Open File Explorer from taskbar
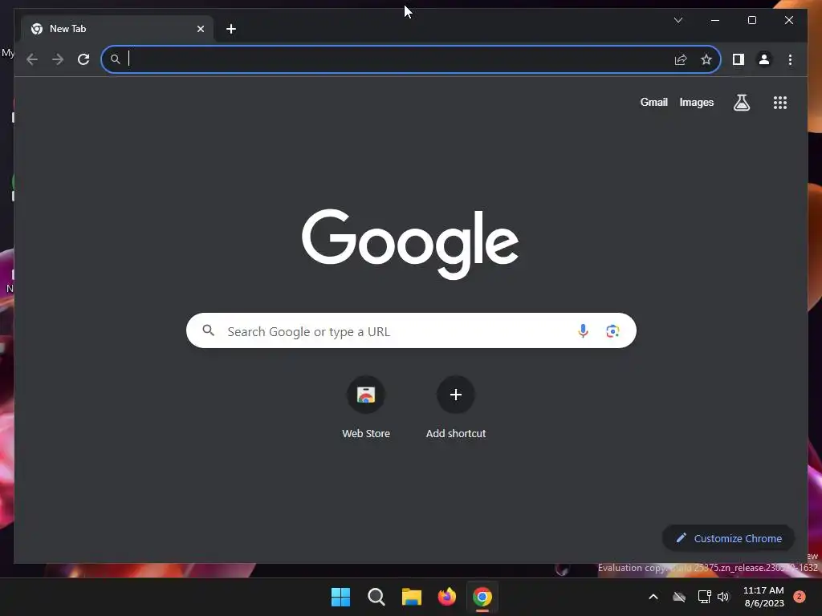 (412, 597)
